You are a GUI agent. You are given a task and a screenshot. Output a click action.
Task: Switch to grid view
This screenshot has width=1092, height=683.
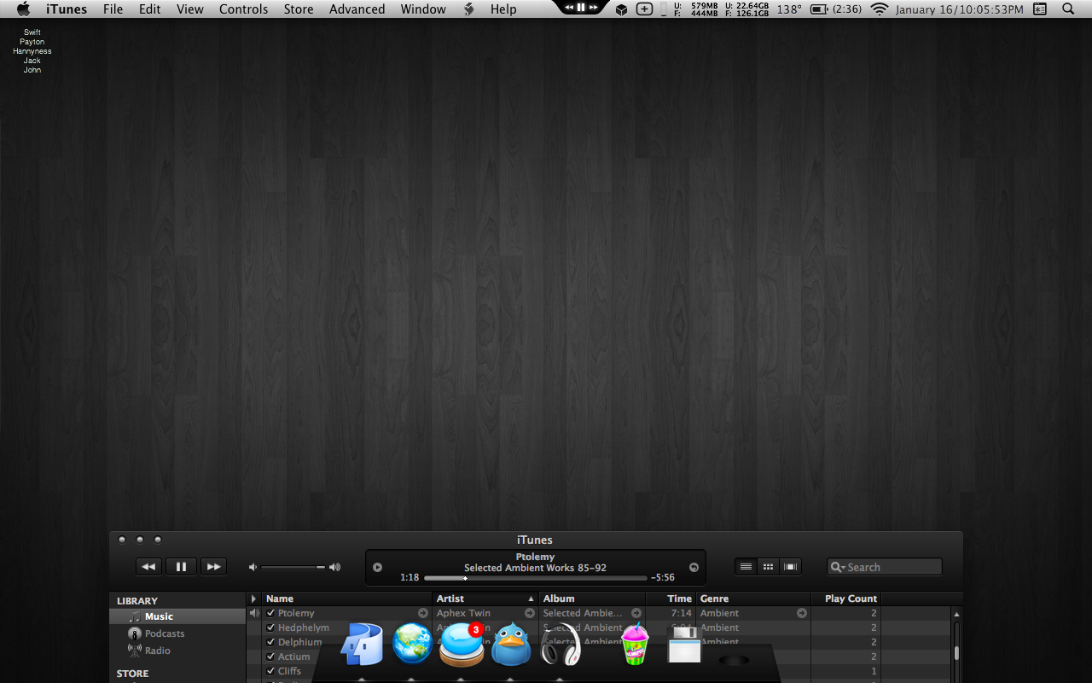click(769, 567)
